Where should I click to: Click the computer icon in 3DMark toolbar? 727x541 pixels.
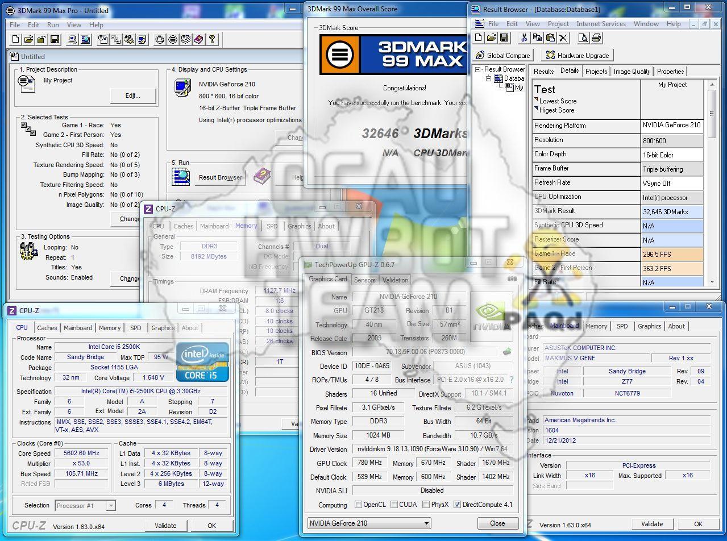click(72, 39)
